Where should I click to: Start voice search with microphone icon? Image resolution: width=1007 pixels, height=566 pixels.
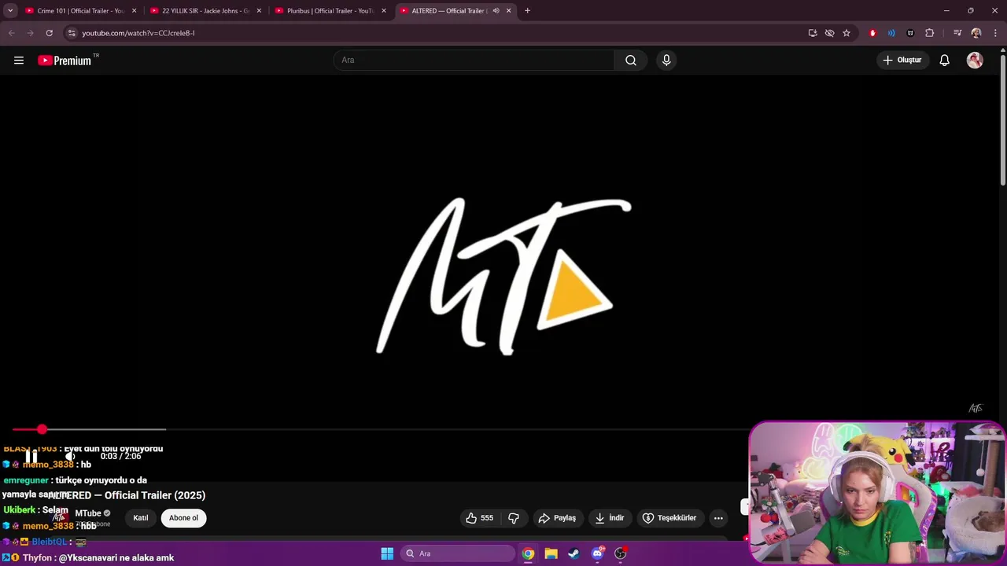(666, 61)
